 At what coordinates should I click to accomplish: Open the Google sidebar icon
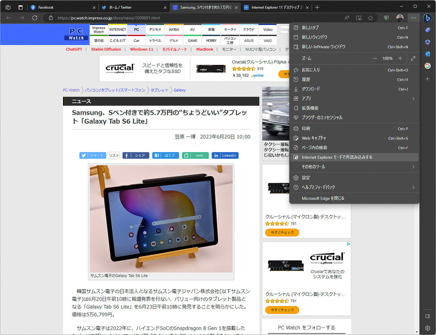(x=428, y=65)
